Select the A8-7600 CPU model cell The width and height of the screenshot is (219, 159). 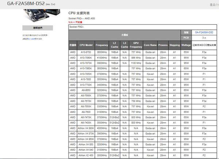click(x=86, y=112)
